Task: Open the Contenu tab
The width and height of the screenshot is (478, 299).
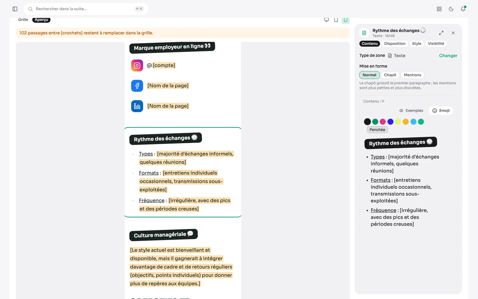Action: tap(370, 44)
